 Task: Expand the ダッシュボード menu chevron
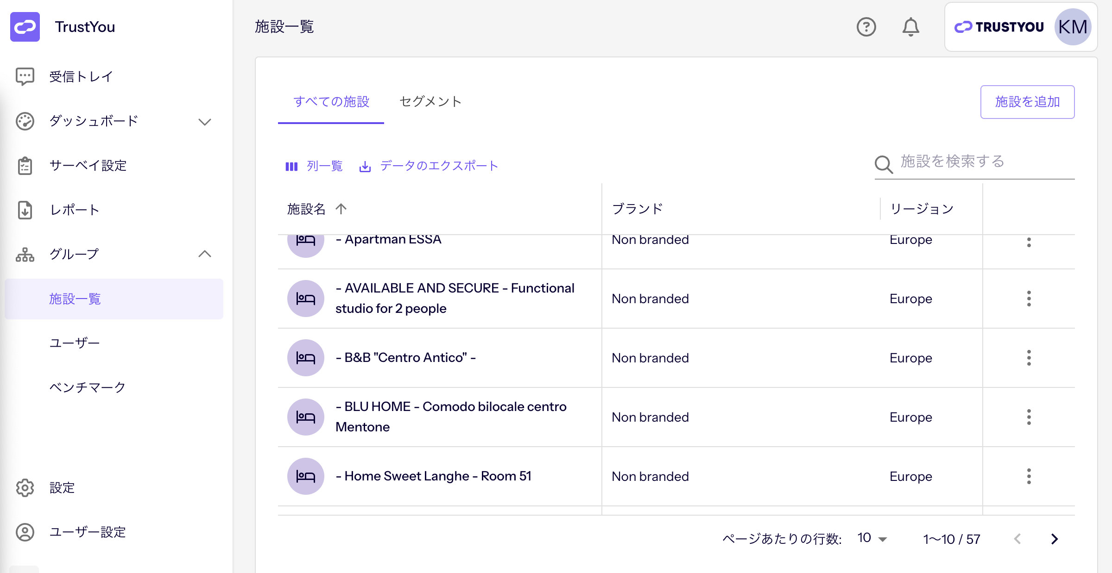click(205, 122)
